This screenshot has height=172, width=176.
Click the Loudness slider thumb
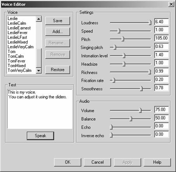point(150,23)
